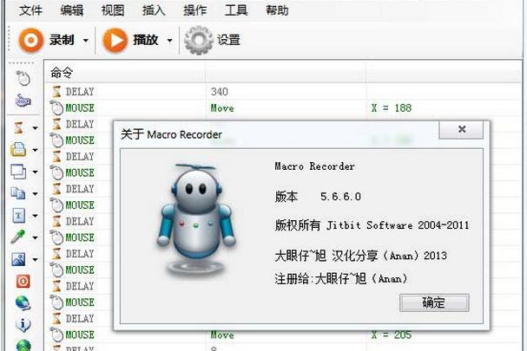Expand the text T icon dropdown arrow

[x=35, y=216]
